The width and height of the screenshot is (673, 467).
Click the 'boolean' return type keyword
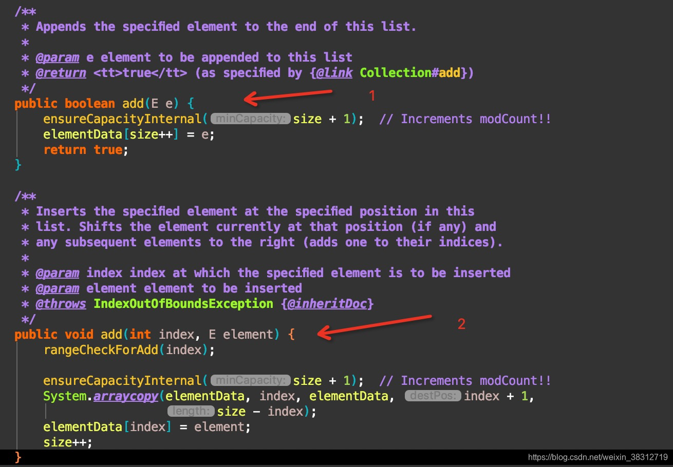tap(89, 104)
